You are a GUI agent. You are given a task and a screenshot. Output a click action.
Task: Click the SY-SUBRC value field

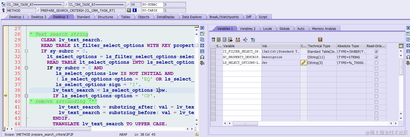tap(175, 5)
